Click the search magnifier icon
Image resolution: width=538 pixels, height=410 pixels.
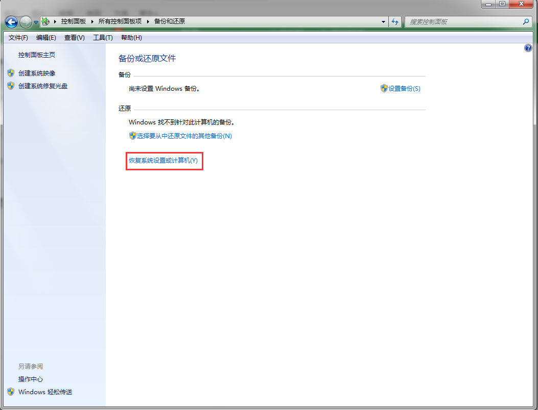pos(526,21)
